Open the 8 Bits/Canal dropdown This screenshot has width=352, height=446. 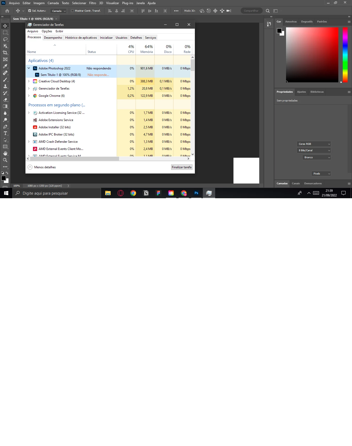(314, 150)
